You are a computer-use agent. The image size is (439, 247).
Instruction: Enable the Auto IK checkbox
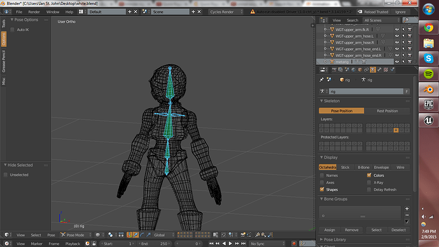point(12,30)
